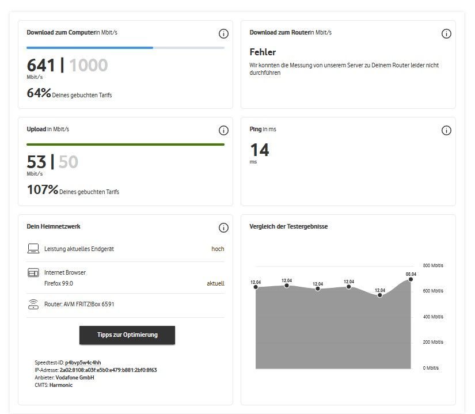Click the Internet Browser window icon
475x414 pixels.
pyautogui.click(x=33, y=272)
